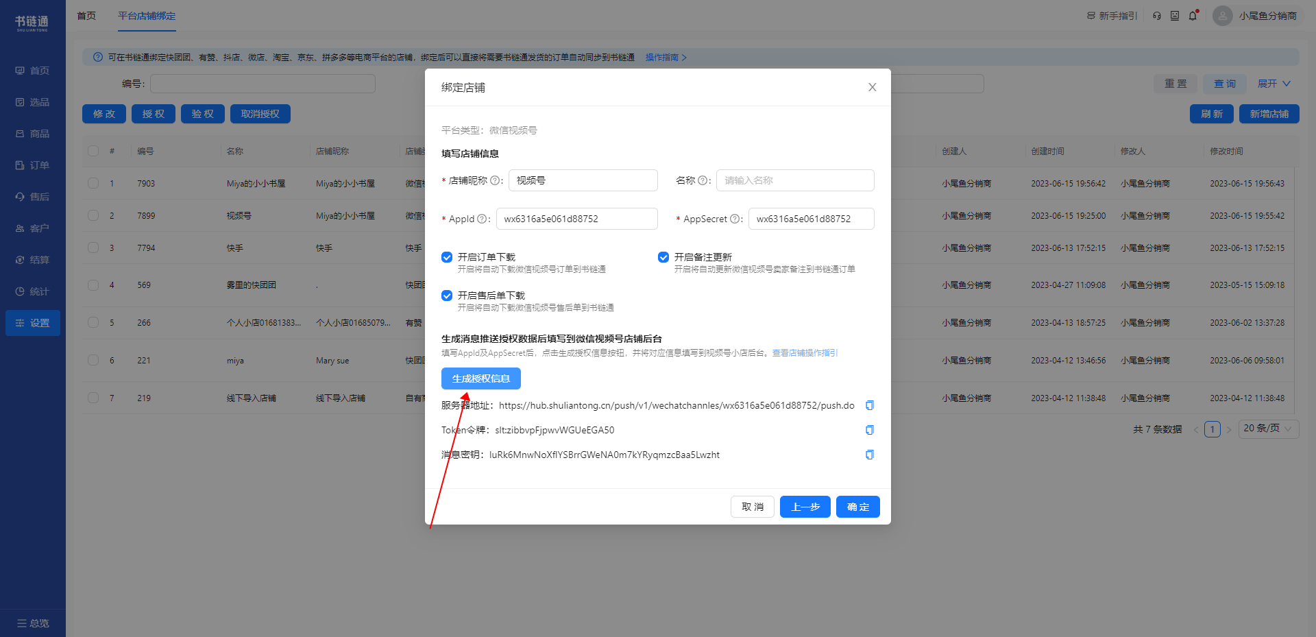Click the 店铺昵称 input field

click(x=583, y=180)
